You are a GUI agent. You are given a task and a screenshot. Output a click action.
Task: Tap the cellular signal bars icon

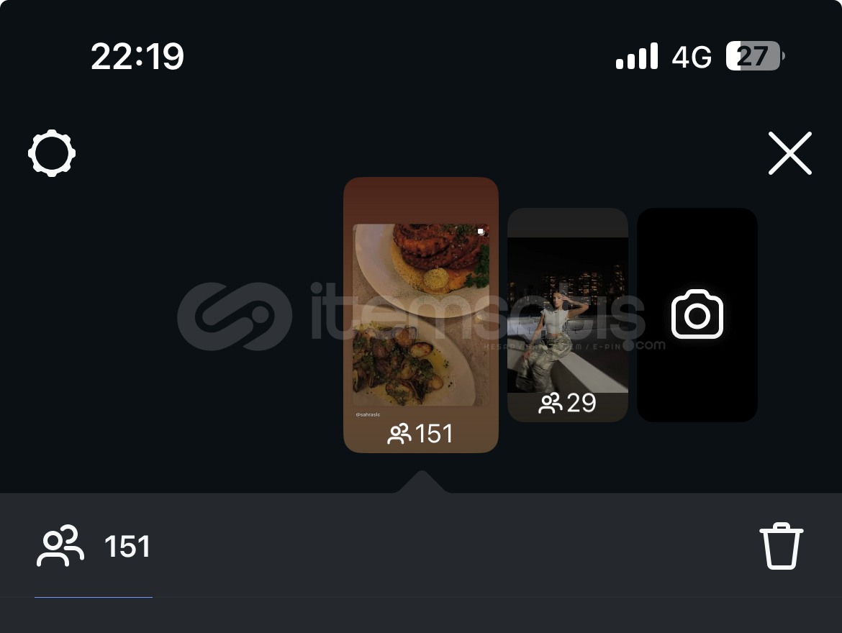click(x=637, y=56)
